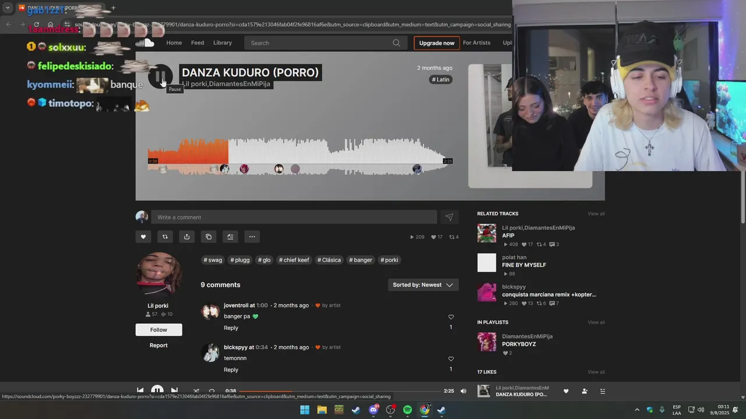Pause playback from the bottom player bar
746x419 pixels.
(x=157, y=390)
